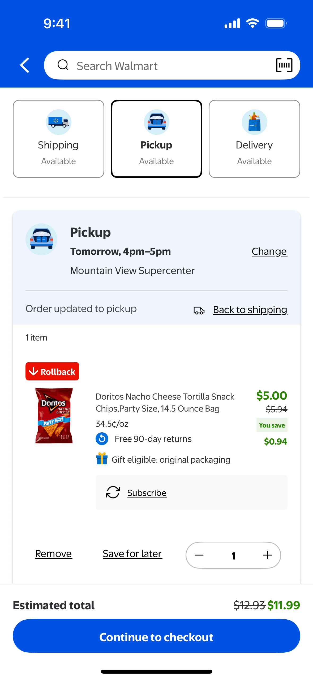
Task: Open the Doritos product thumbnail
Action: click(54, 416)
